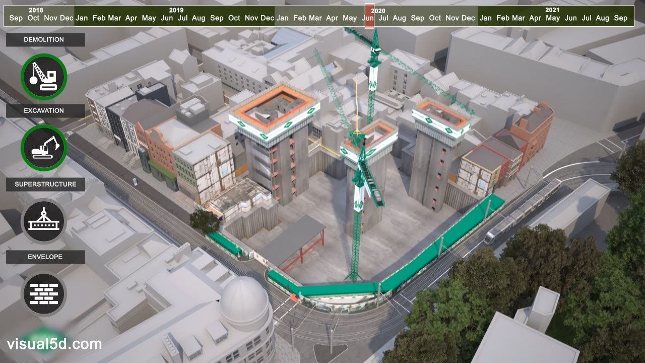Select Dec 2019 on the timeline
This screenshot has width=645, height=363.
pos(268,18)
